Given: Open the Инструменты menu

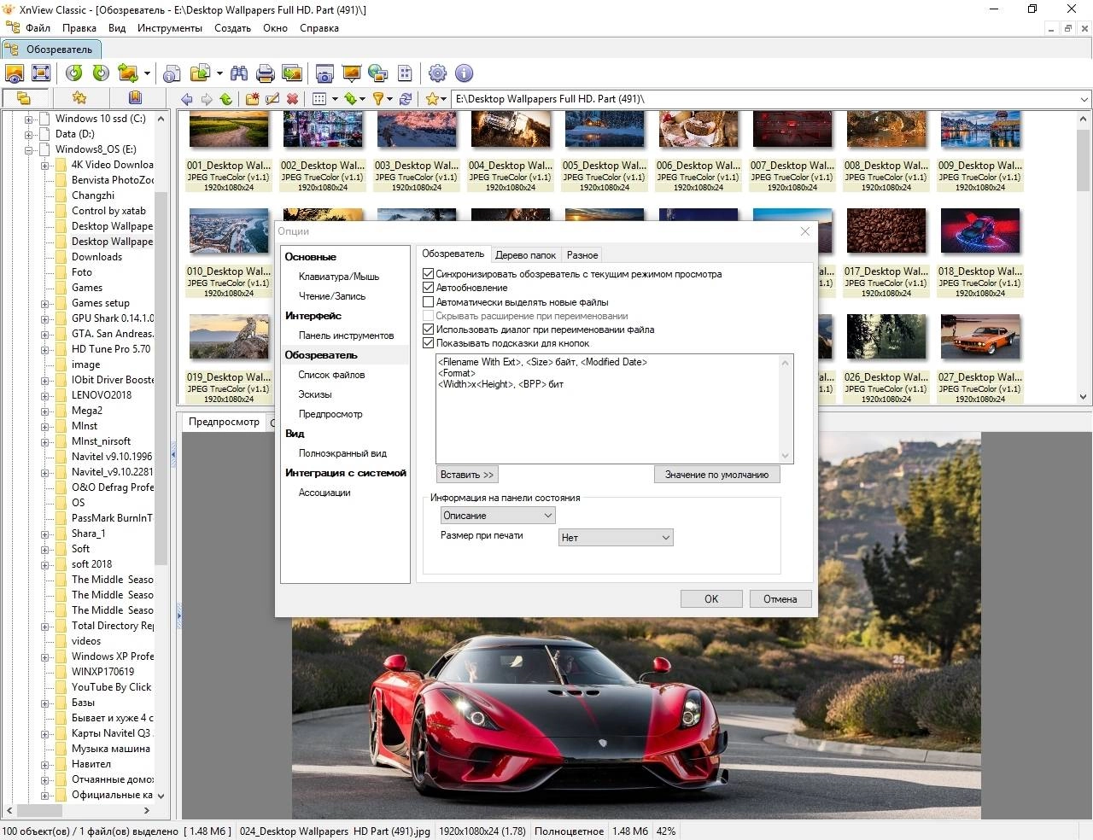Looking at the screenshot, I should (170, 28).
